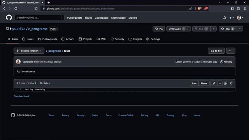Click the browser back arrow
This screenshot has height=140, width=249.
(4, 9)
